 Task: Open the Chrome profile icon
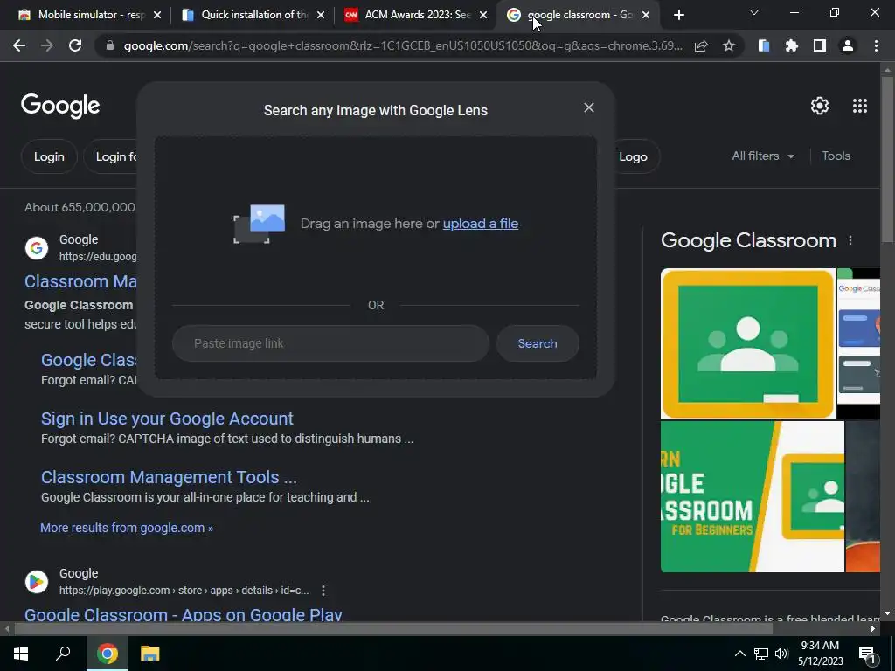(848, 45)
